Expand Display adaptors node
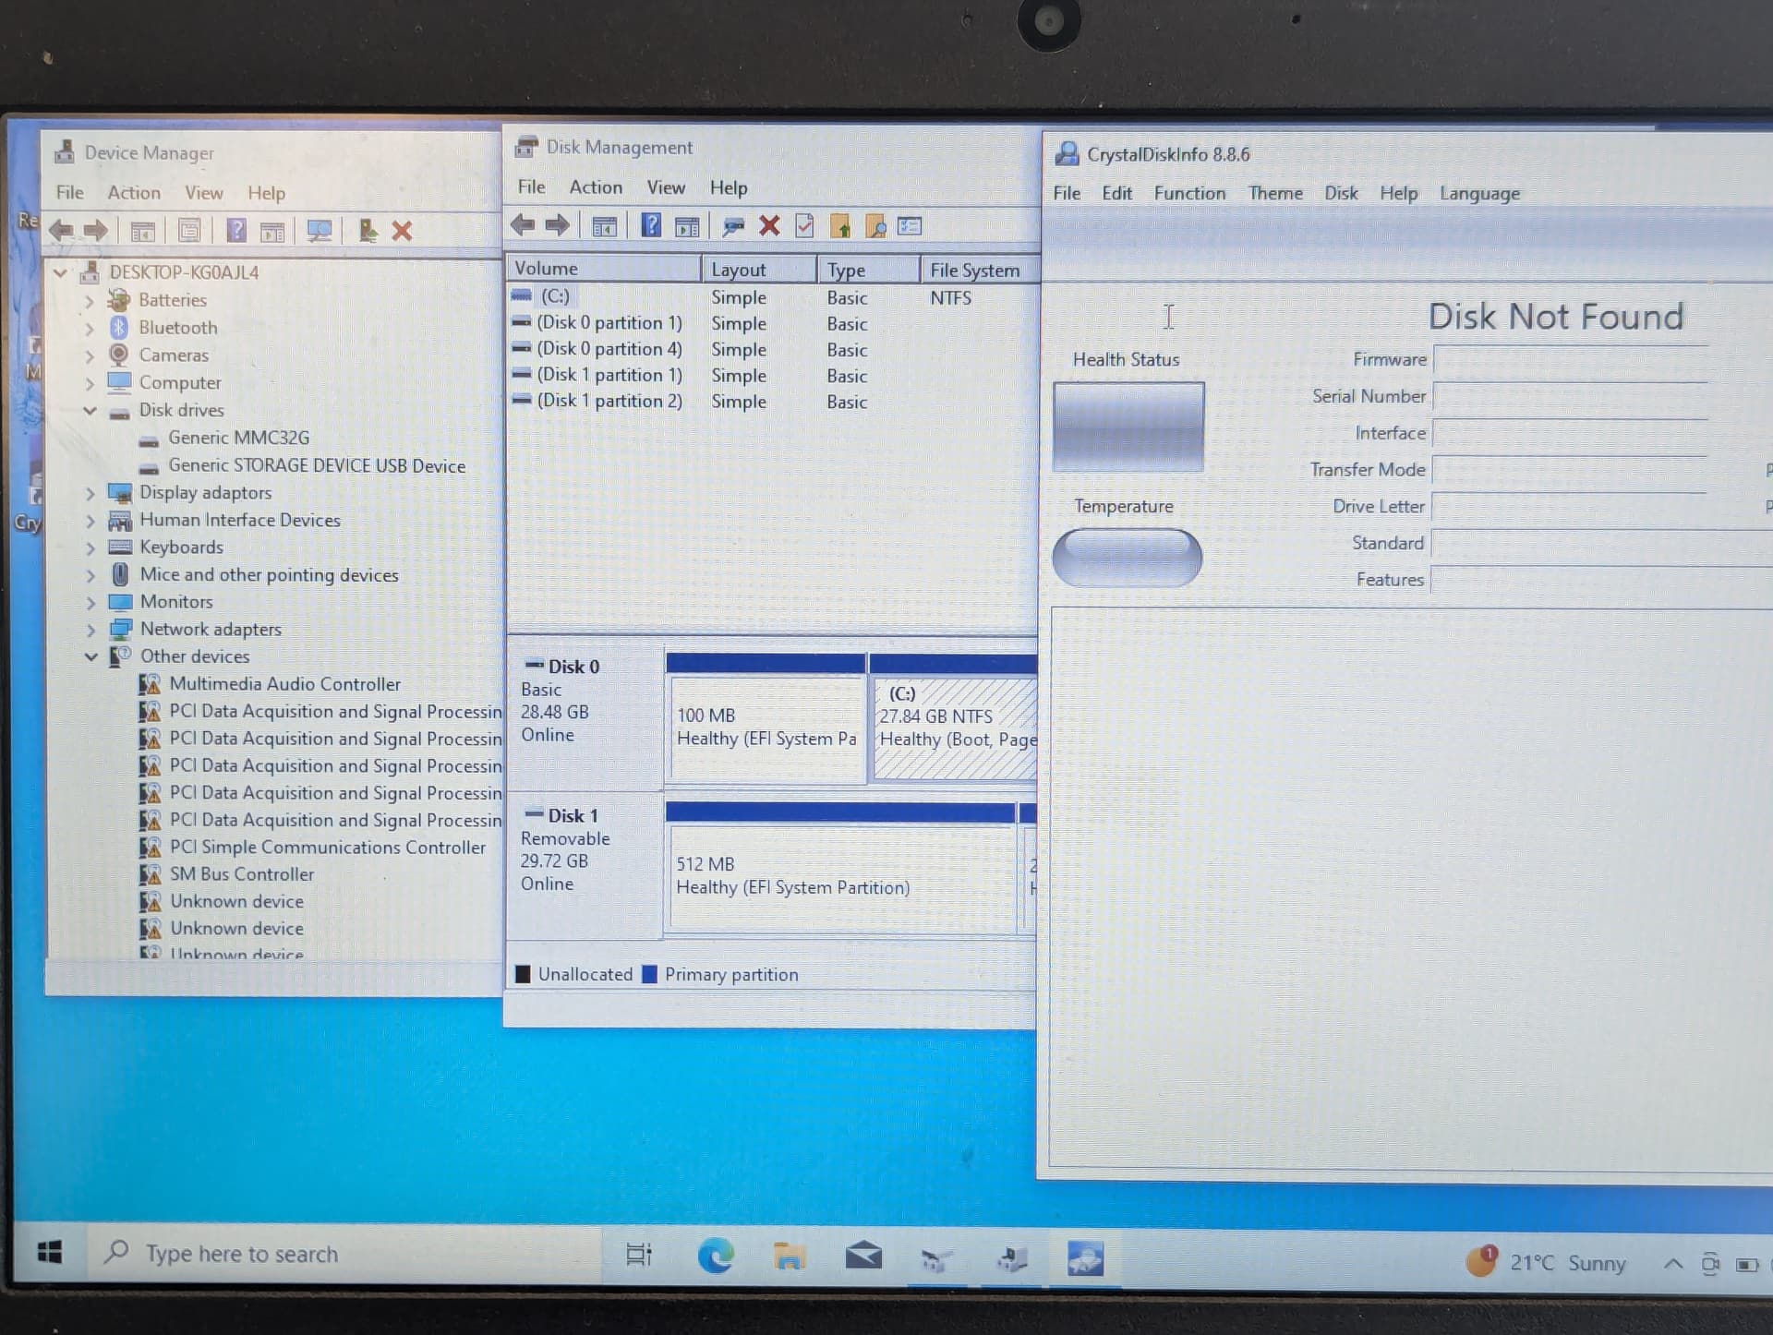1773x1335 pixels. pos(90,494)
